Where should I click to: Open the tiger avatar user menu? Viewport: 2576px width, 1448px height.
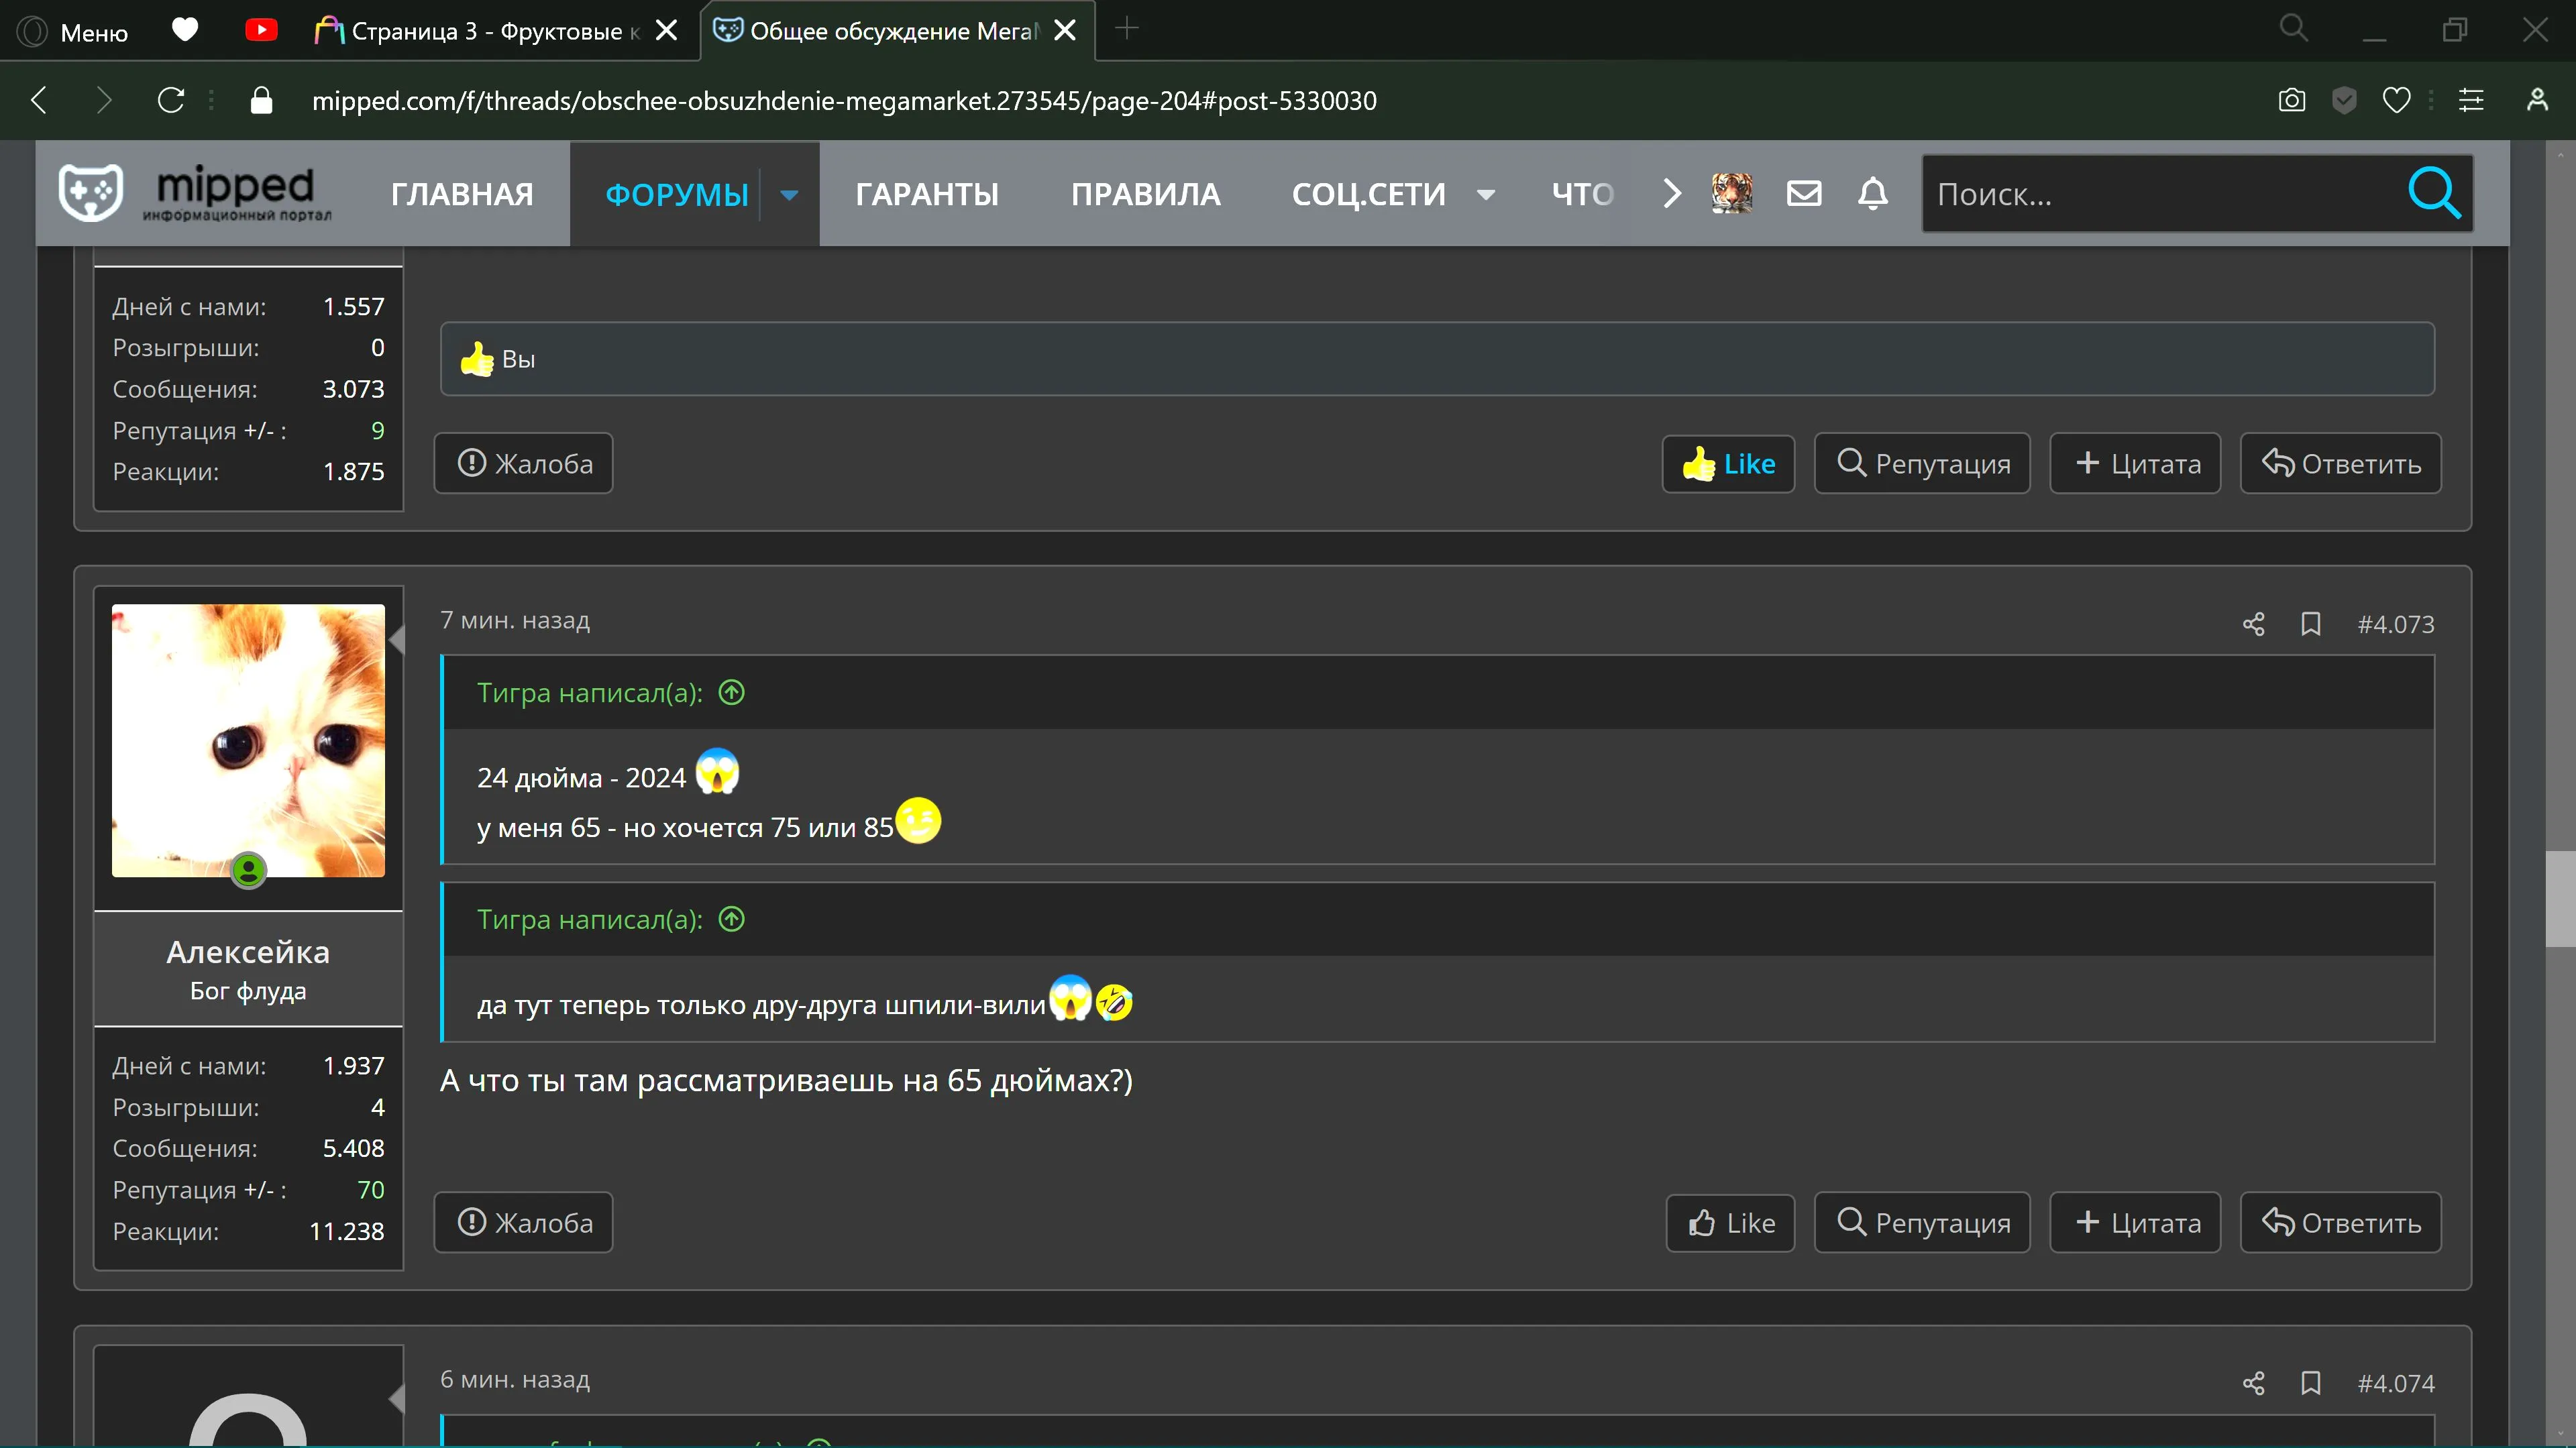(x=1732, y=193)
